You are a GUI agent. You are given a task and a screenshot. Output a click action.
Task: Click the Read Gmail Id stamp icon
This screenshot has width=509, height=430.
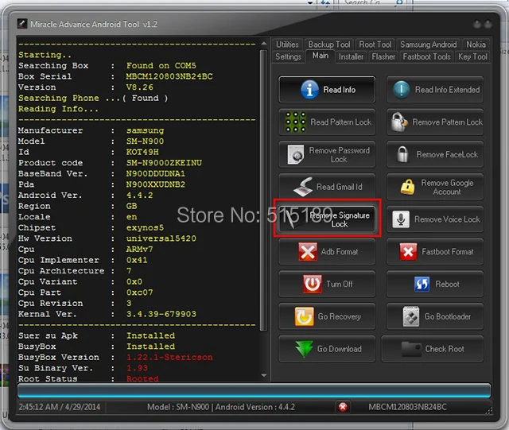tap(303, 187)
